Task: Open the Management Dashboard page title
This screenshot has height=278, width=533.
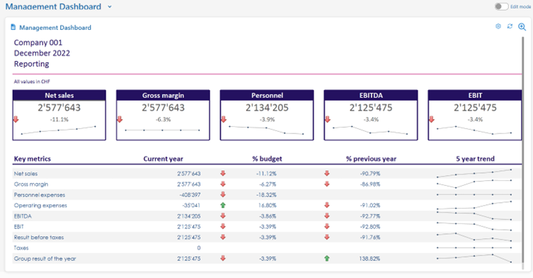Action: click(53, 6)
